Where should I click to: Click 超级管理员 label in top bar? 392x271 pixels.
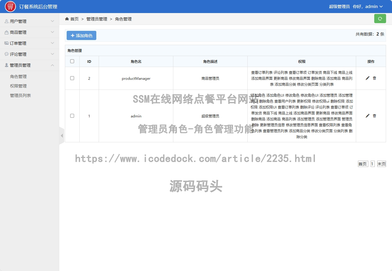tap(339, 7)
